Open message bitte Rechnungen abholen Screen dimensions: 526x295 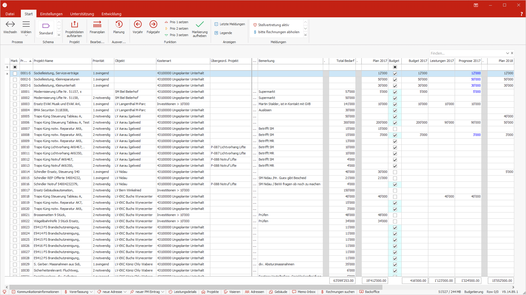pyautogui.click(x=276, y=32)
